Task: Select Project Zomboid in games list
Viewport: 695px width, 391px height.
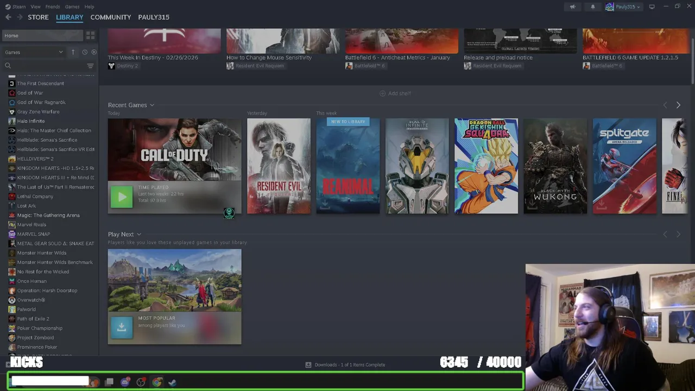Action: [35, 338]
